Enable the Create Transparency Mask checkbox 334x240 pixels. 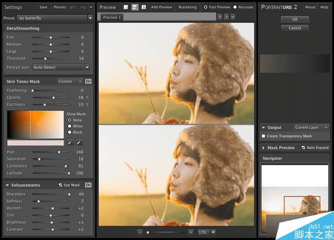[x=263, y=136]
